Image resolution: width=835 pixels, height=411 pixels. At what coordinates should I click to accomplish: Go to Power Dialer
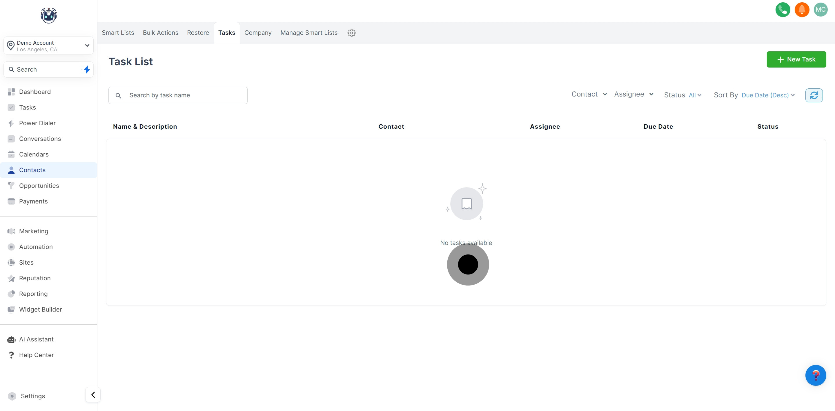tap(37, 123)
